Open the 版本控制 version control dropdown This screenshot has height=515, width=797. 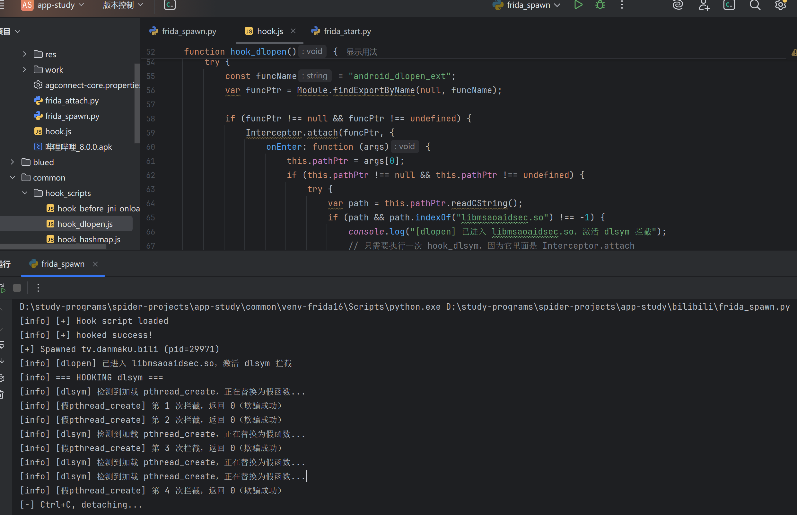click(123, 5)
